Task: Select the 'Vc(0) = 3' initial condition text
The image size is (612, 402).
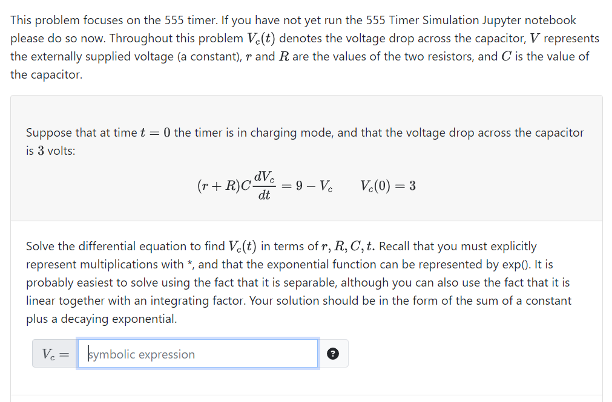Action: click(386, 185)
